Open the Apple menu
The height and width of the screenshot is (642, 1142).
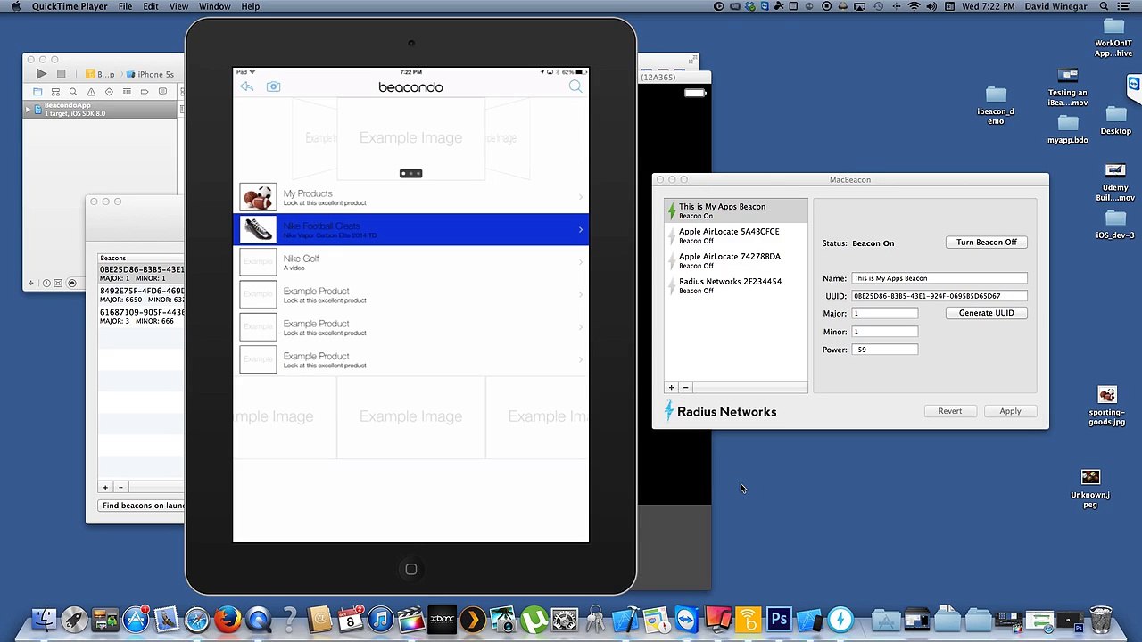(x=16, y=6)
